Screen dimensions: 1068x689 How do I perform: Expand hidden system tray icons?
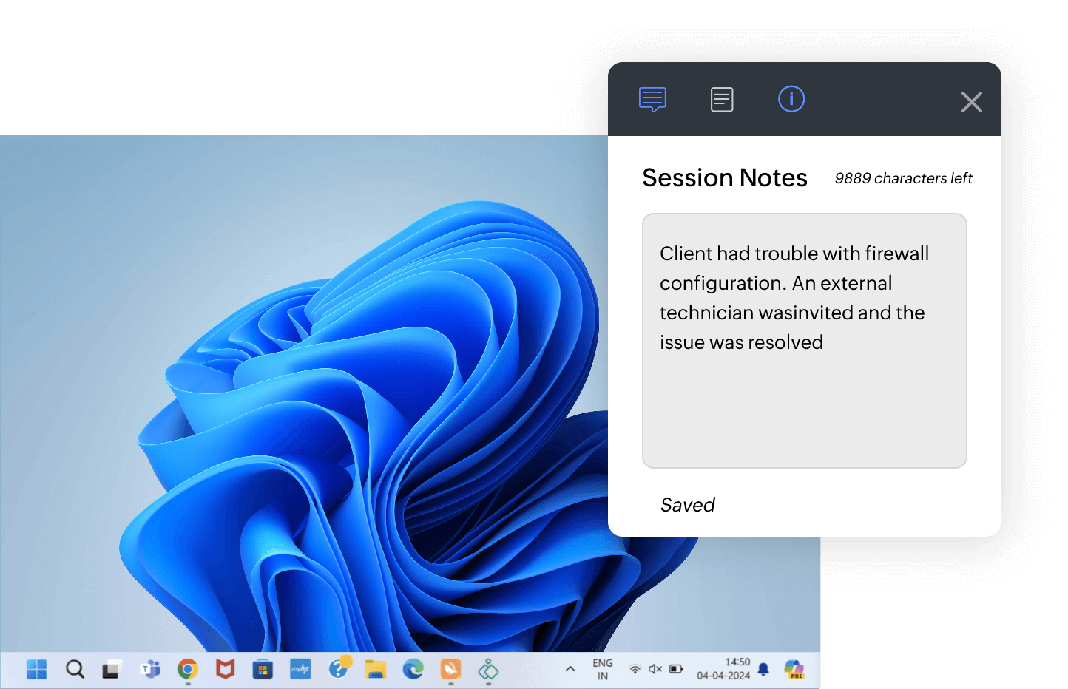click(570, 668)
